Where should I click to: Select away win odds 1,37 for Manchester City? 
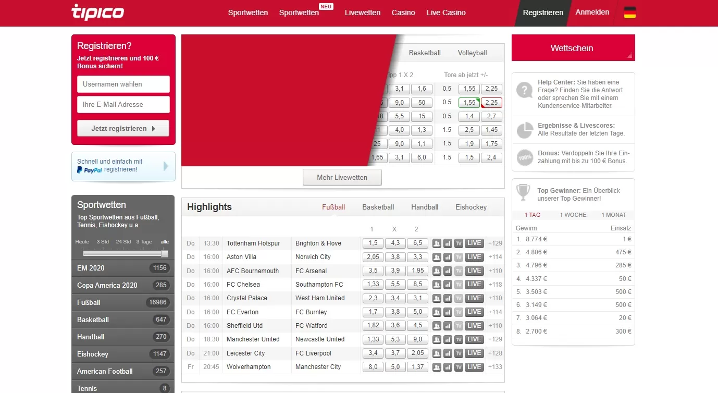pos(418,367)
